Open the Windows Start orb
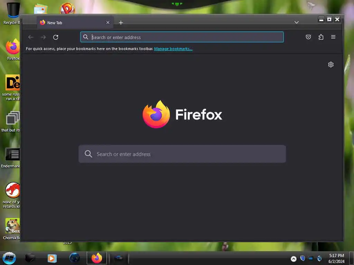The image size is (354, 265). (x=9, y=258)
